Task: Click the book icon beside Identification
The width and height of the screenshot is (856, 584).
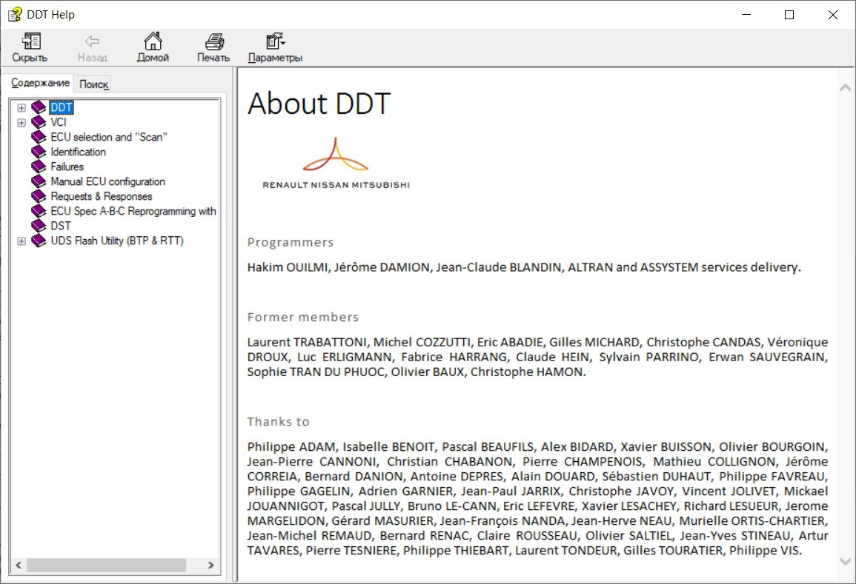Action: pyautogui.click(x=39, y=152)
